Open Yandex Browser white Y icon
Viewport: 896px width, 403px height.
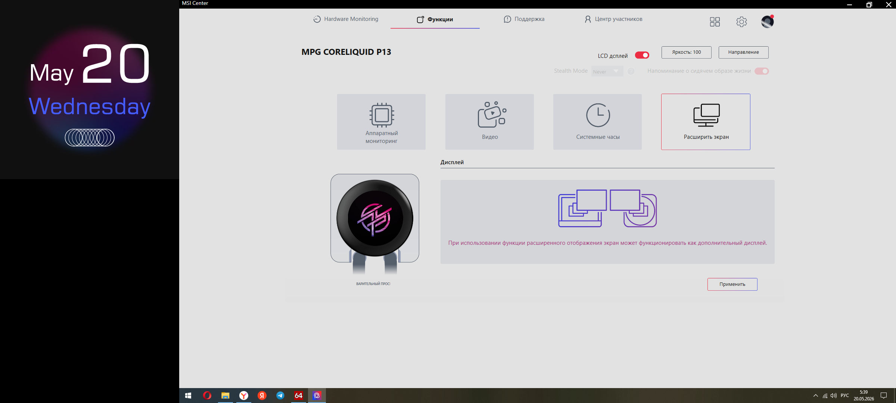coord(243,396)
